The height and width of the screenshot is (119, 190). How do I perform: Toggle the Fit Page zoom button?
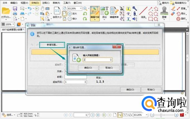65,8
